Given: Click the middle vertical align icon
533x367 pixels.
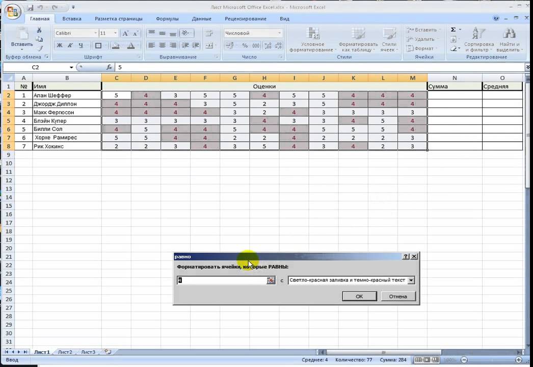Looking at the screenshot, I should tap(163, 33).
